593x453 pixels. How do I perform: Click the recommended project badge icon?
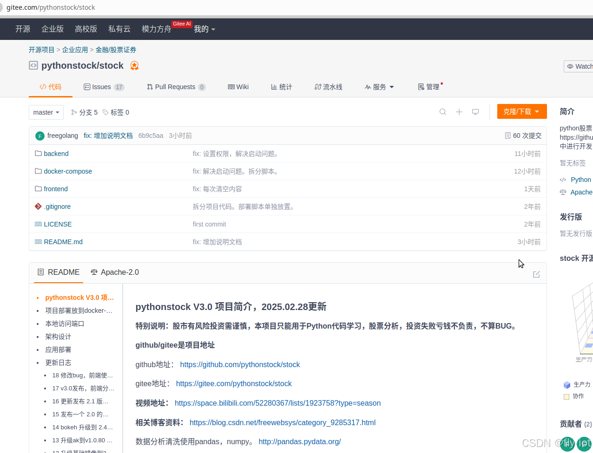coord(134,66)
